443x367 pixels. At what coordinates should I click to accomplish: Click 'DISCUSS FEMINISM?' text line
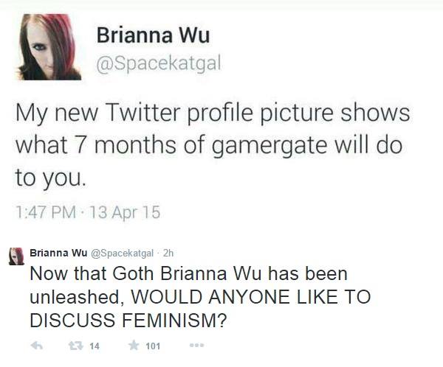point(128,321)
